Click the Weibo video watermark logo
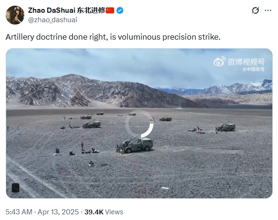This screenshot has width=278, height=220. pyautogui.click(x=239, y=62)
